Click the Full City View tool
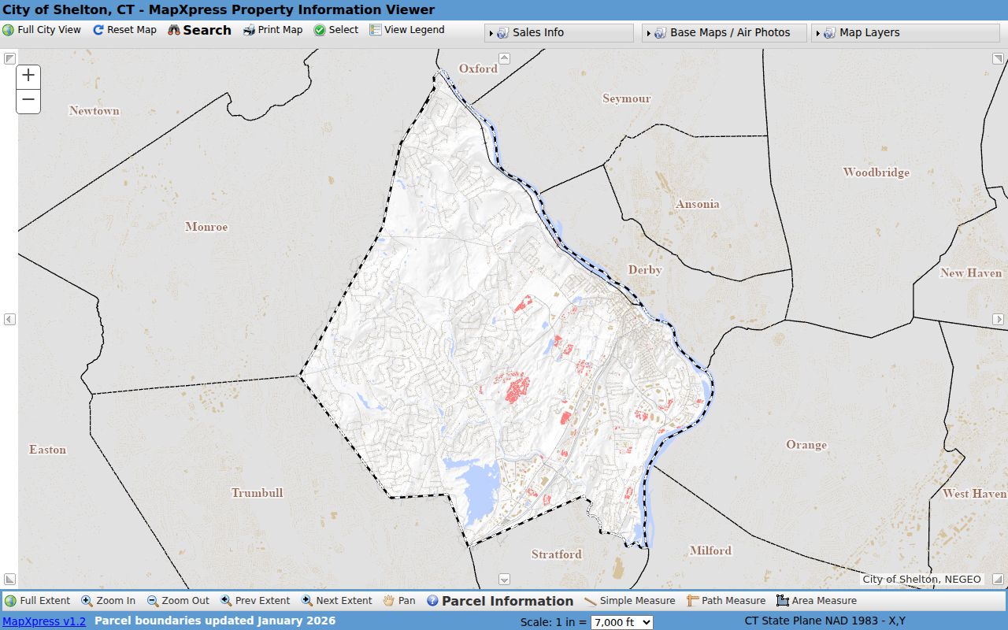Viewport: 1008px width, 630px height. pyautogui.click(x=42, y=30)
